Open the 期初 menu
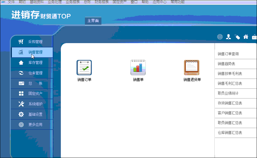This screenshot has height=158, width=257. tap(22, 2)
